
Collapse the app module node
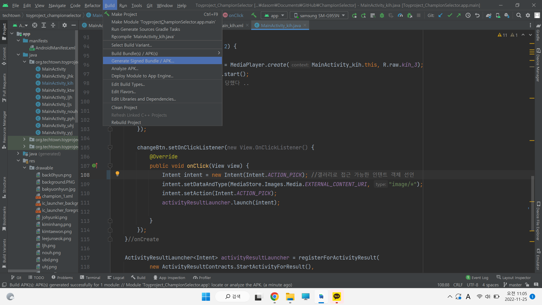[x=12, y=34]
